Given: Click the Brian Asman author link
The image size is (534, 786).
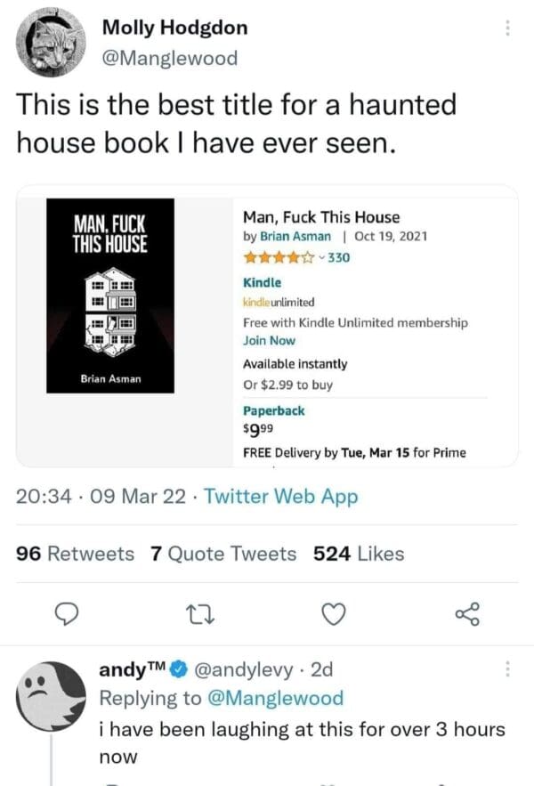Looking at the screenshot, I should (295, 237).
